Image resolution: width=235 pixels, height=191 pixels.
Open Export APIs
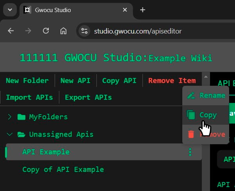coord(89,97)
